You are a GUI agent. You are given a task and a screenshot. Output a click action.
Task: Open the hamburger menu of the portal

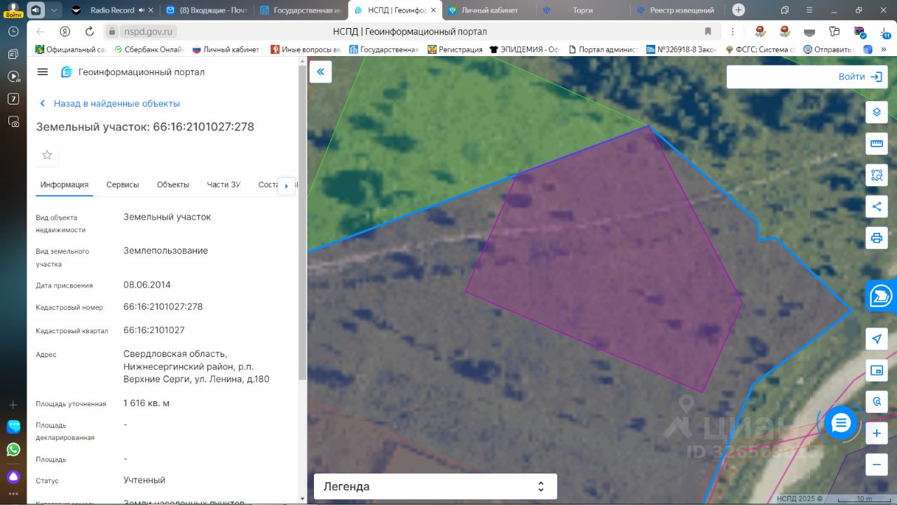click(x=43, y=72)
